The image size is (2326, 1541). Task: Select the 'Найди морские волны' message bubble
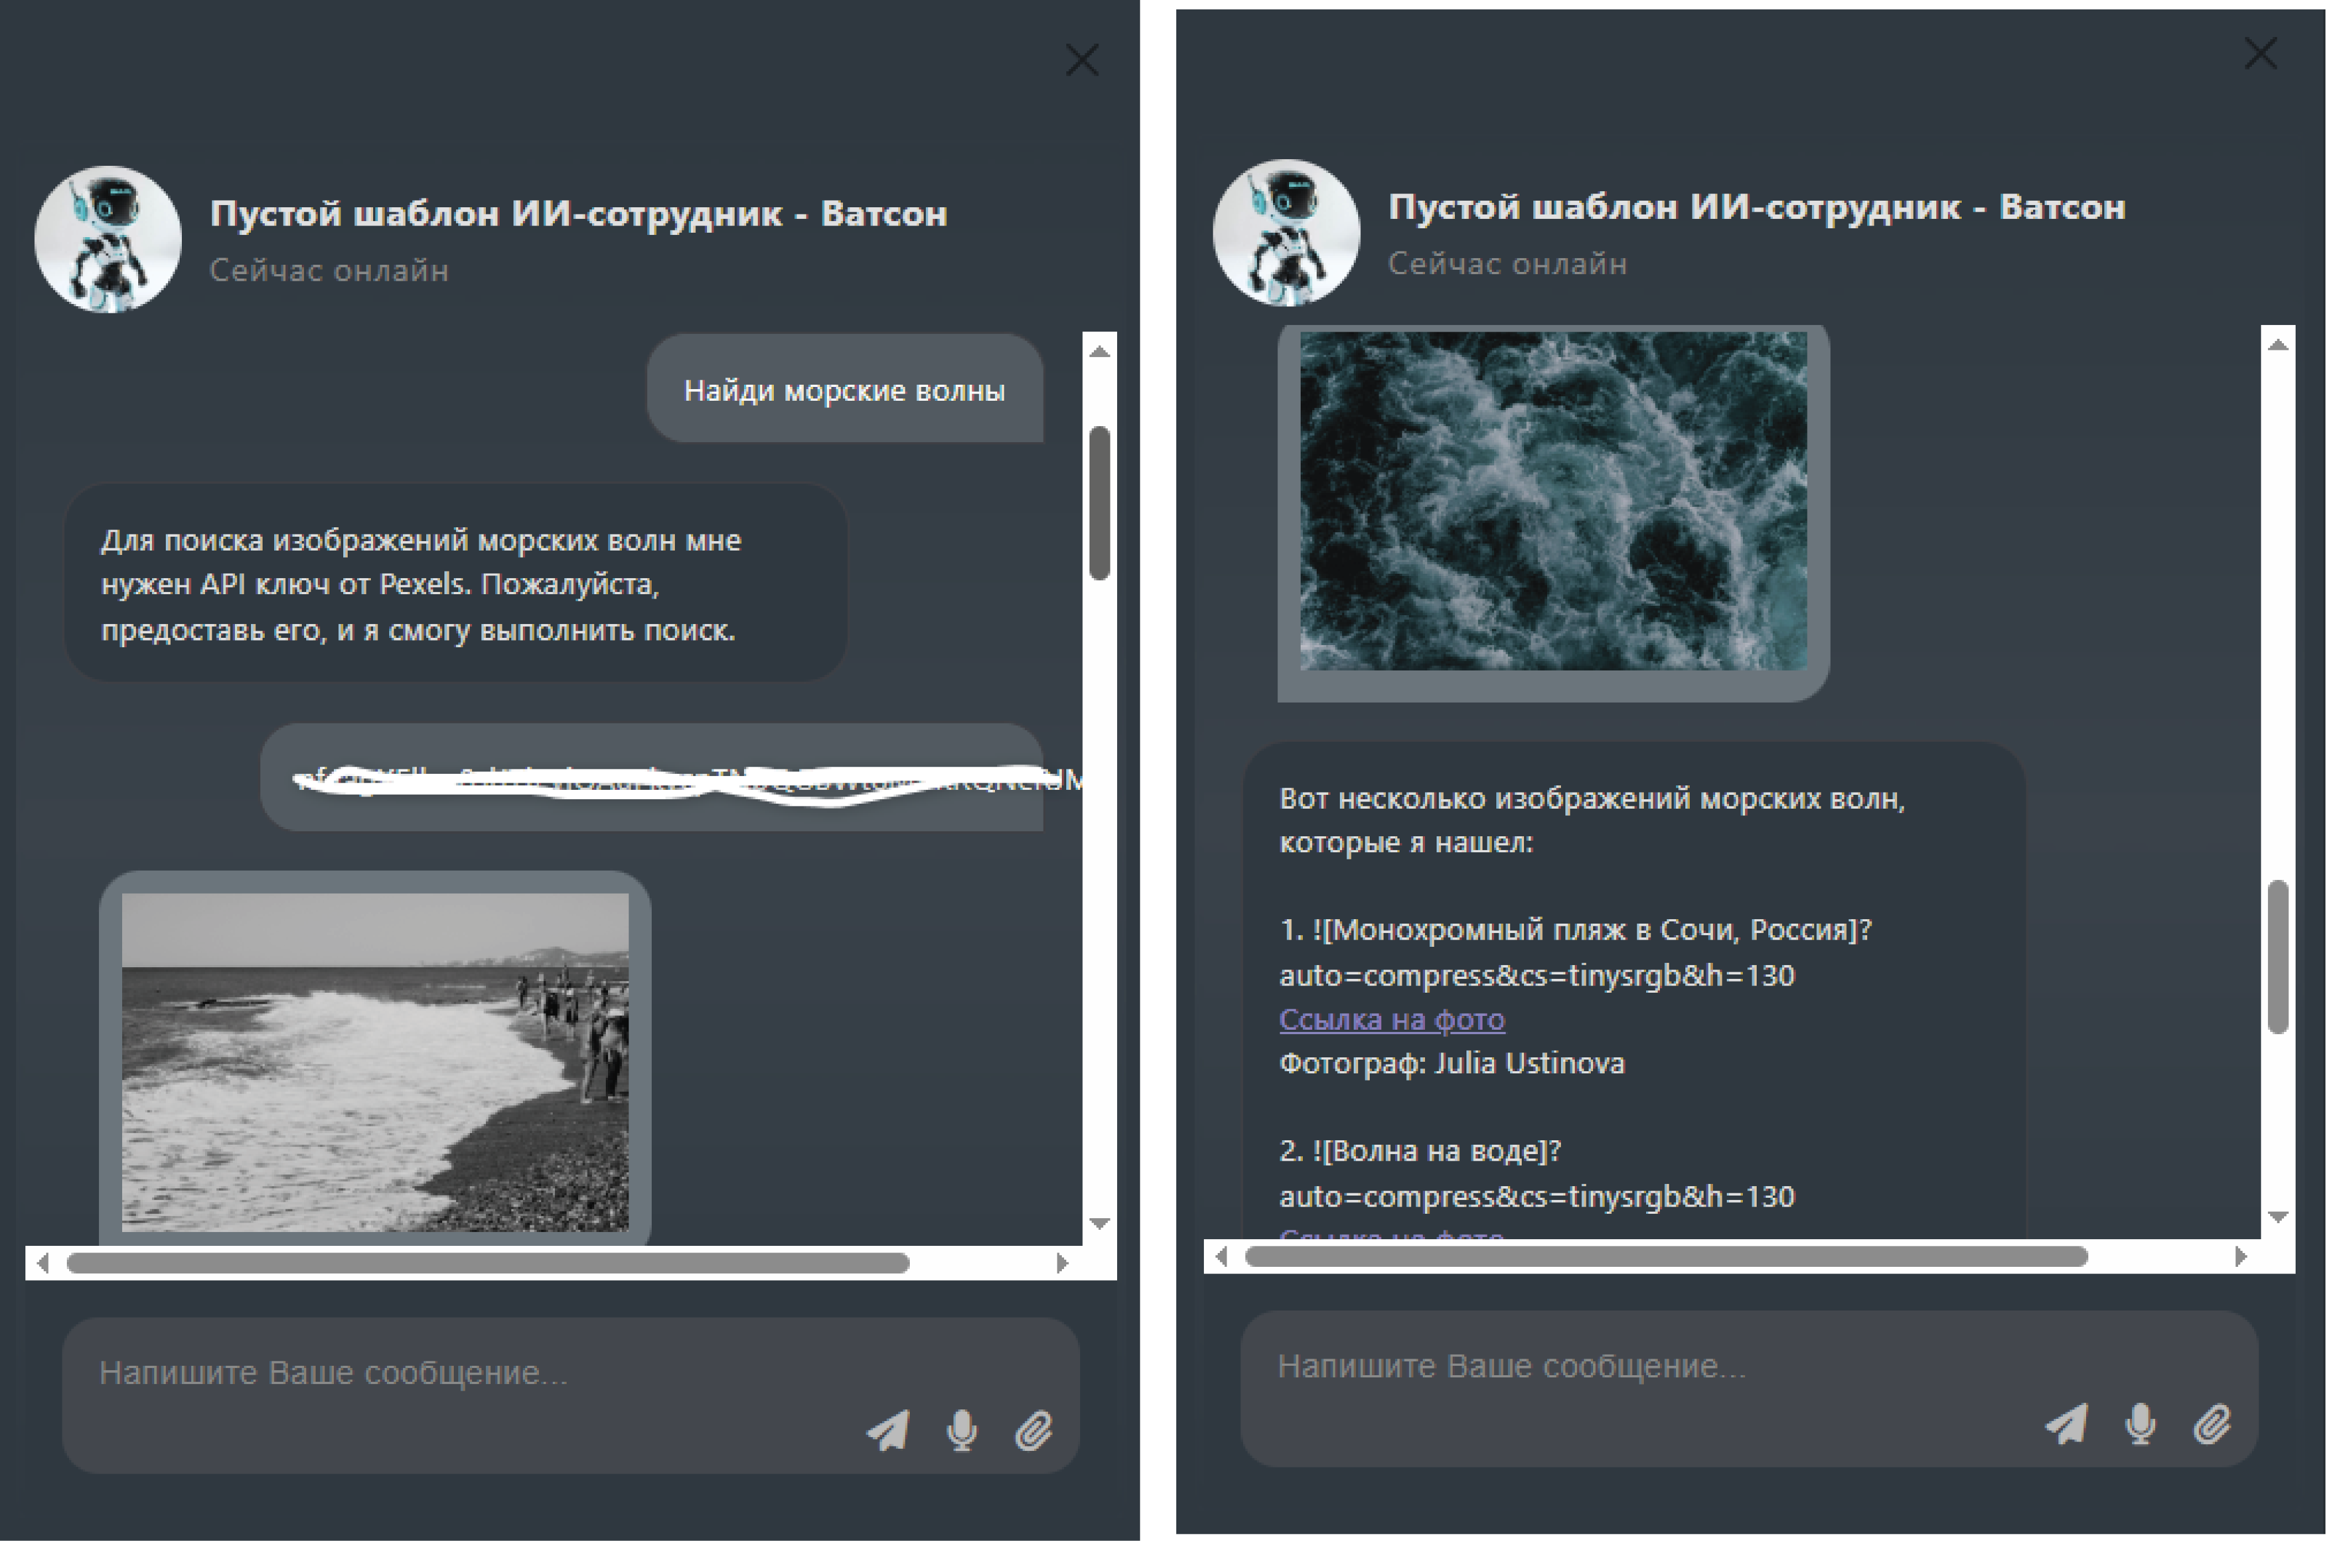pyautogui.click(x=845, y=388)
